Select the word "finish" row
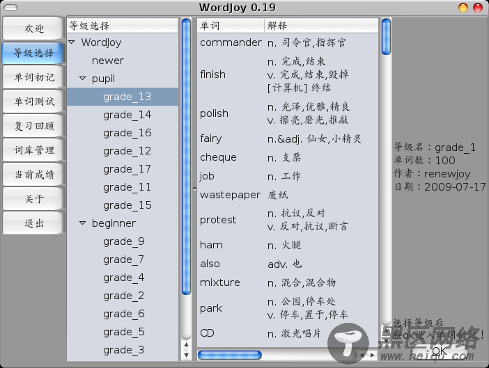Viewport: 489px width, 368px height. (x=288, y=74)
